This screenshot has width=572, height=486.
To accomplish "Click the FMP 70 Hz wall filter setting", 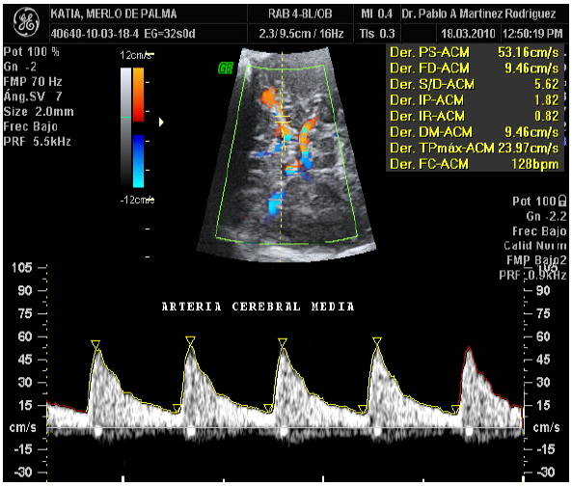I will [33, 81].
